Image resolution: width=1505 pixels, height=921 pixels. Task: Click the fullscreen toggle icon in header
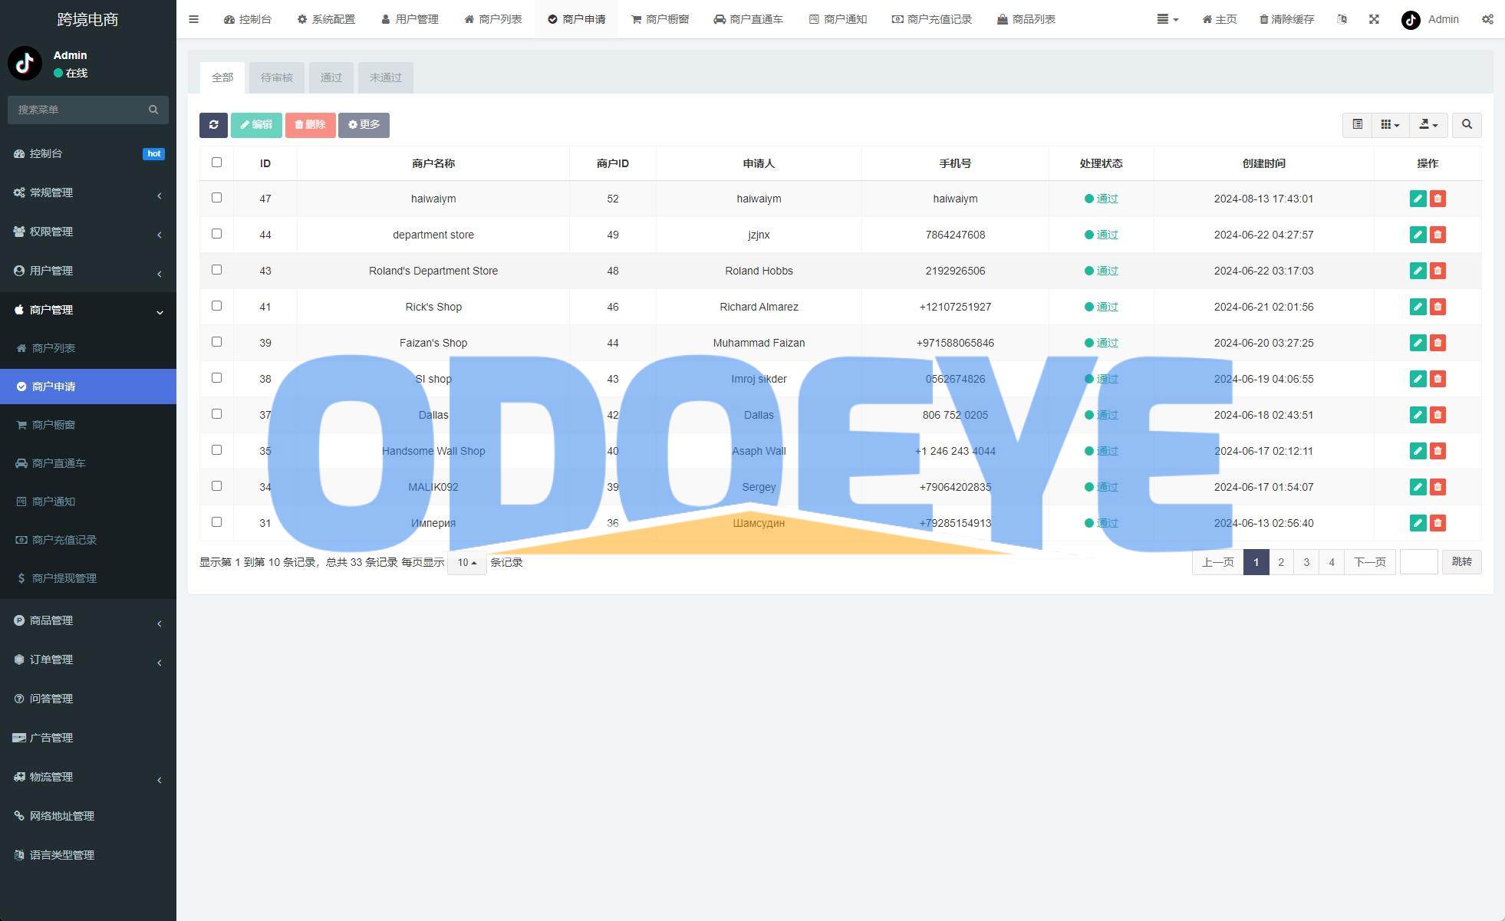[1374, 19]
